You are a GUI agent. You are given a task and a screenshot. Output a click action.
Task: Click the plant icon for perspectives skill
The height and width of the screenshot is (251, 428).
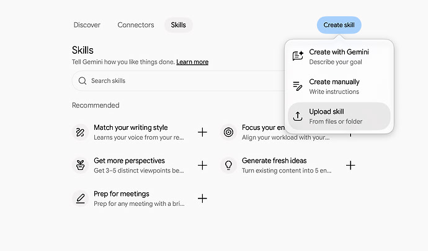pyautogui.click(x=80, y=165)
